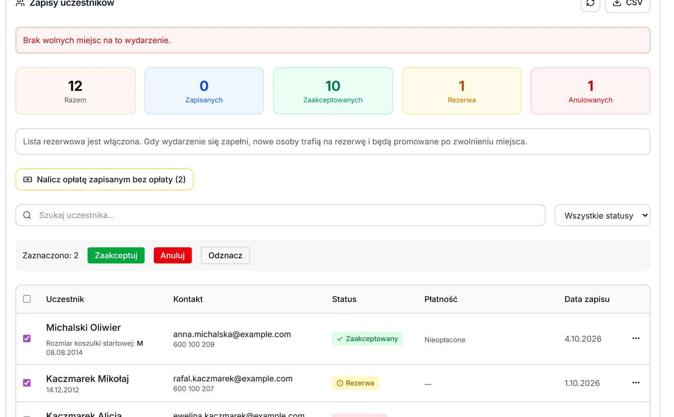Click the Rezerwa summary card
This screenshot has width=674, height=417.
[462, 91]
